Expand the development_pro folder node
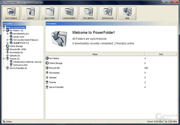Image resolution: width=180 pixels, height=125 pixels. (x=8, y=34)
